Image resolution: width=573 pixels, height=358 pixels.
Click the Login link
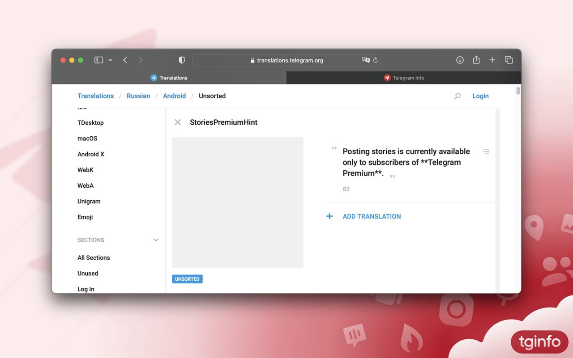click(x=480, y=96)
